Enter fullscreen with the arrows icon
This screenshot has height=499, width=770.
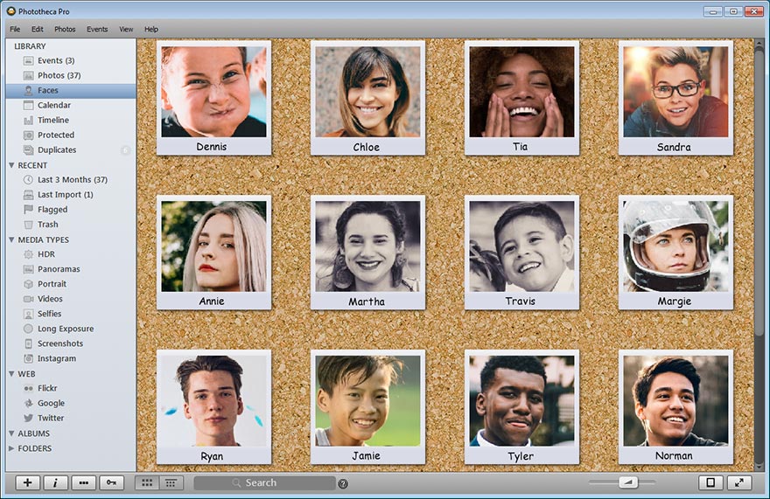[x=739, y=482]
